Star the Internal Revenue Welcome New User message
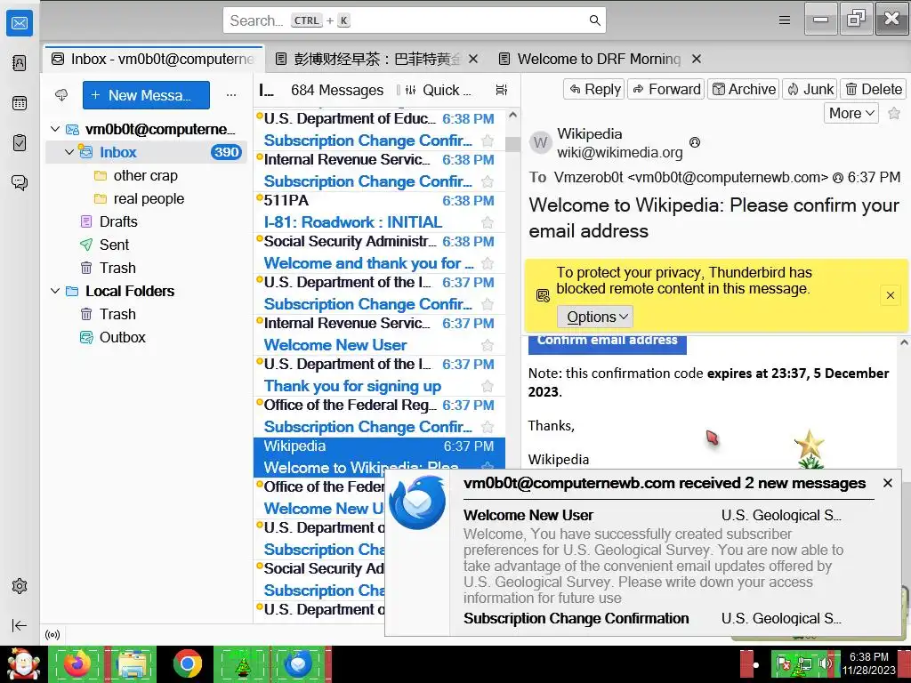Viewport: 911px width, 683px height. [488, 345]
